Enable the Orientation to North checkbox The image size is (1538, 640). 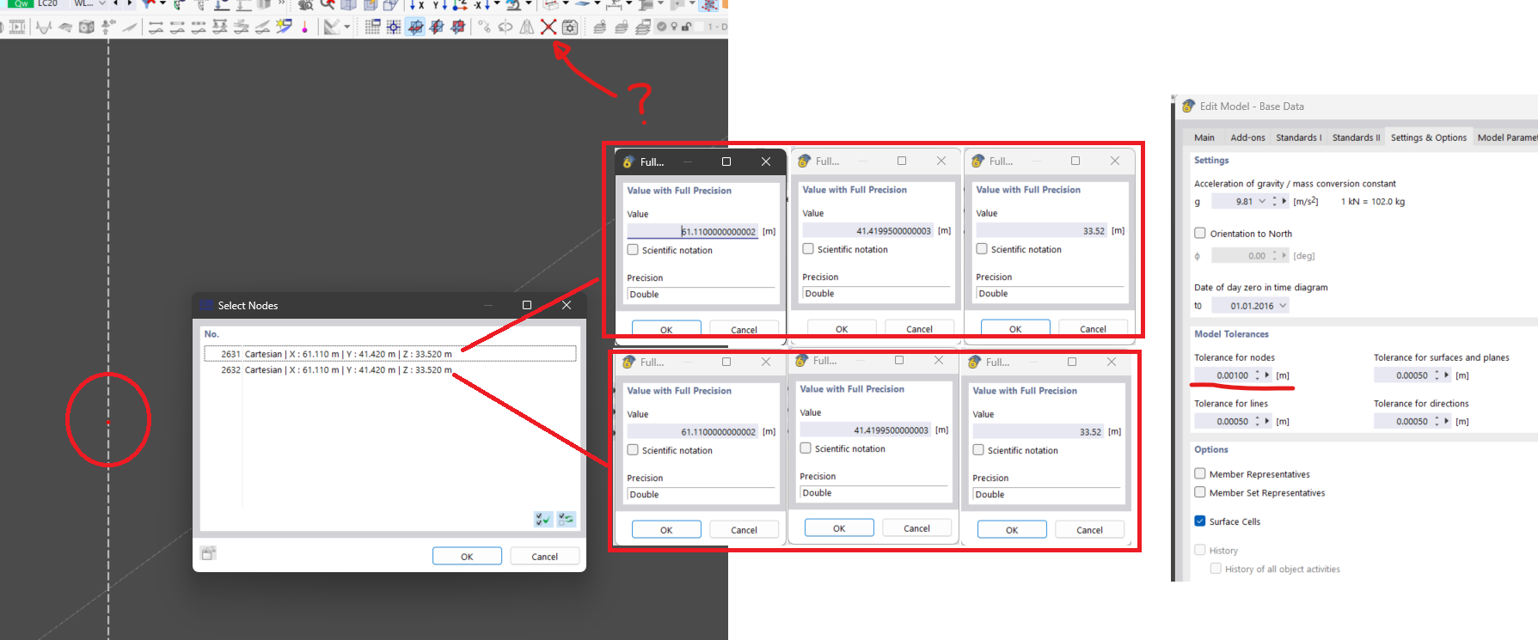point(1200,233)
